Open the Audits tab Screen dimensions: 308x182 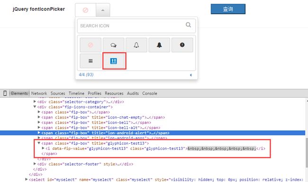click(x=133, y=94)
